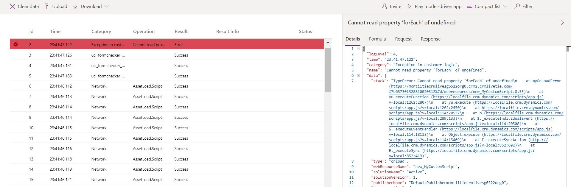Image resolution: width=571 pixels, height=187 pixels.
Task: Click the Compact list layout icon
Action: coord(469,6)
